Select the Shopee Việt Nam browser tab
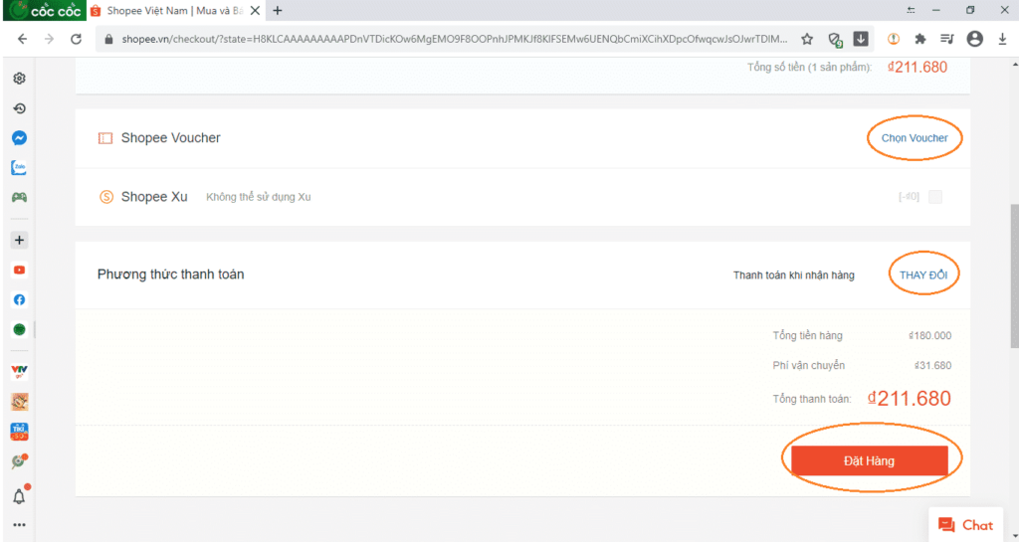The height and width of the screenshot is (542, 1019). (174, 11)
